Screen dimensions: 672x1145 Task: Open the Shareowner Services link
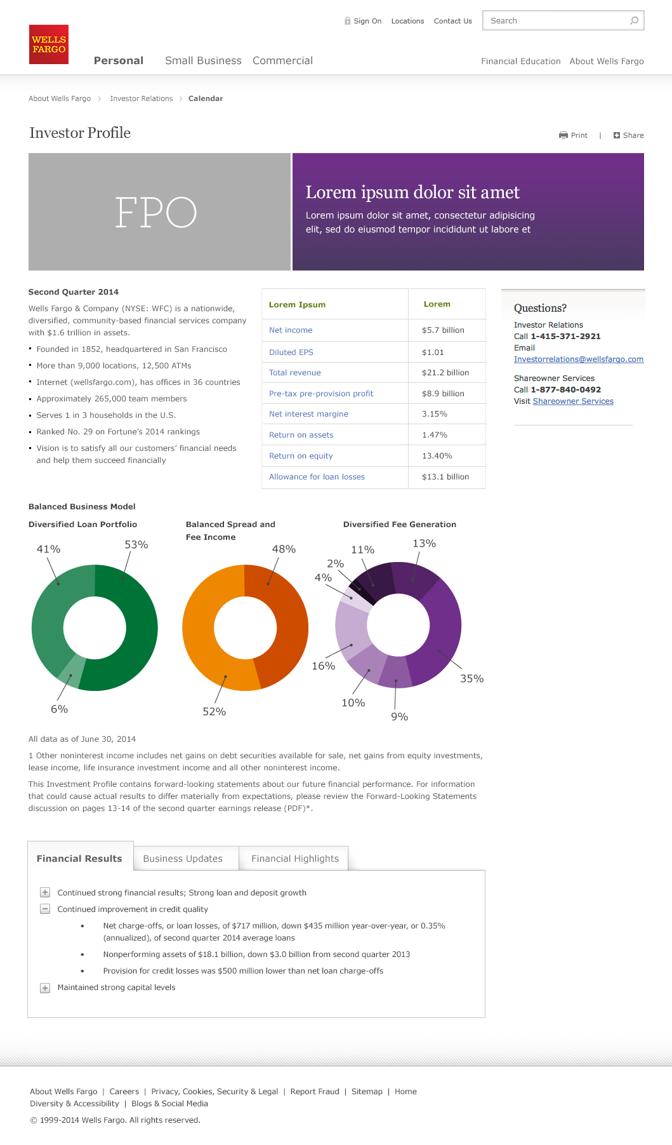click(573, 401)
